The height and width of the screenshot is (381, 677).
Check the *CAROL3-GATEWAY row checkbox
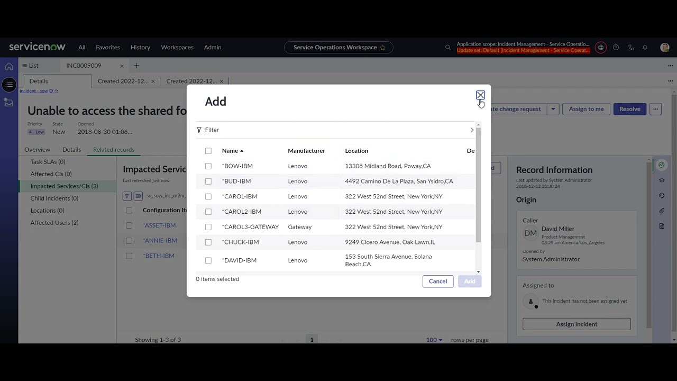click(208, 227)
